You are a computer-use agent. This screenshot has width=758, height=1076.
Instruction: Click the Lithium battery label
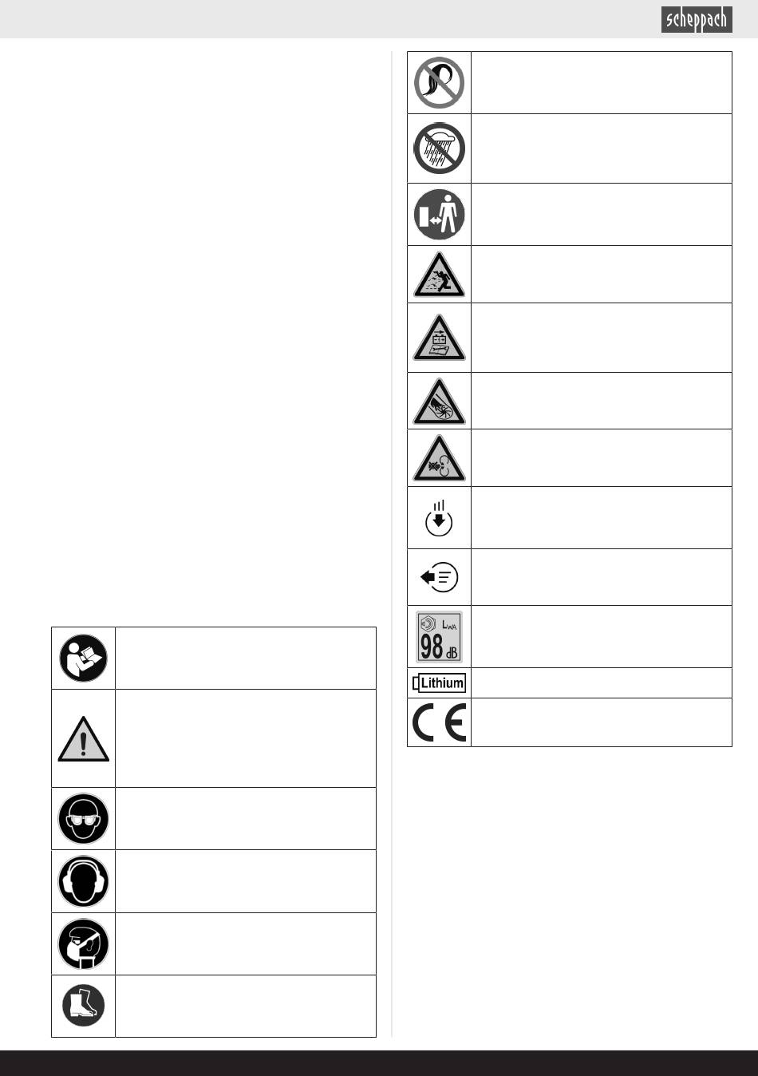[x=440, y=683]
